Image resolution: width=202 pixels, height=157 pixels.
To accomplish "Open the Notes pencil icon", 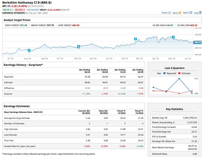I will pos(169,13).
